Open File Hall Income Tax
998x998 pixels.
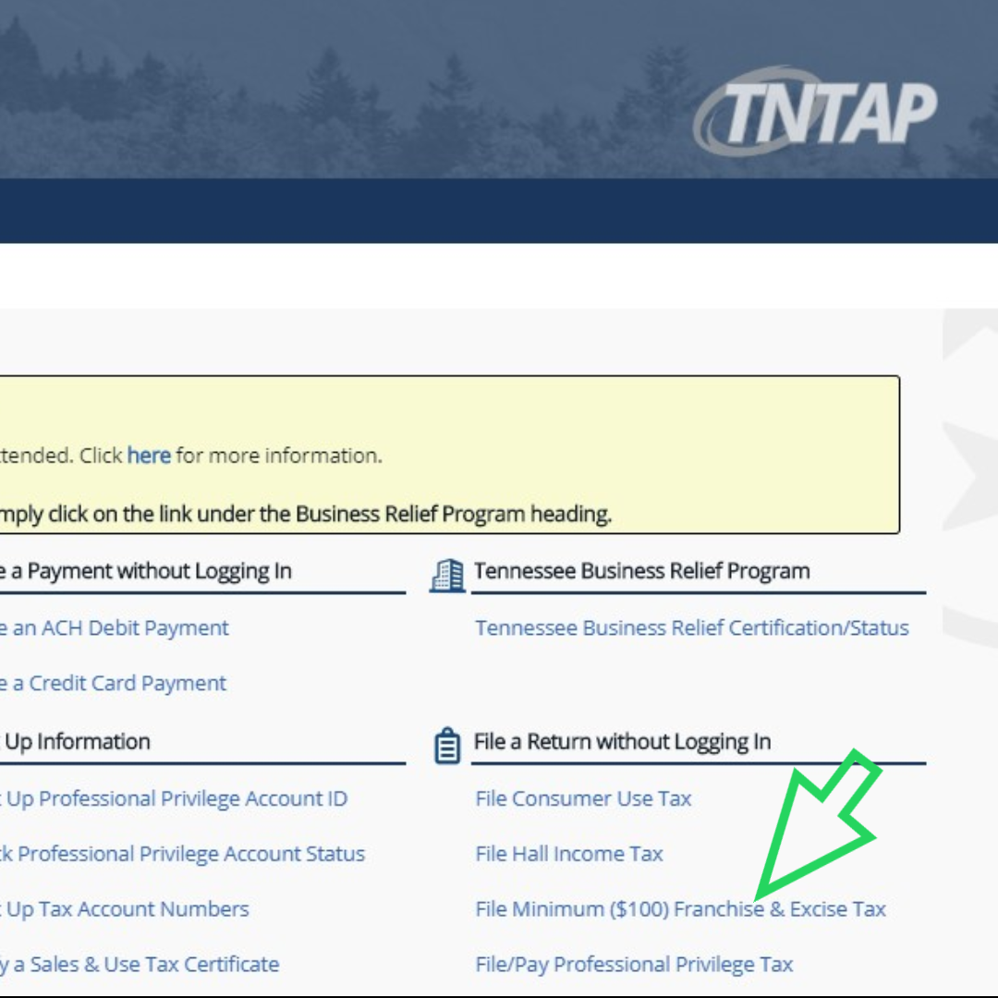[569, 854]
